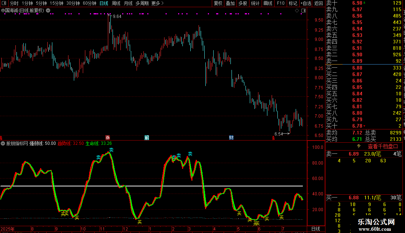The width and height of the screenshot is (405, 233).
Task: Select the 卖一 6.89 ask row
Action: [x=364, y=61]
